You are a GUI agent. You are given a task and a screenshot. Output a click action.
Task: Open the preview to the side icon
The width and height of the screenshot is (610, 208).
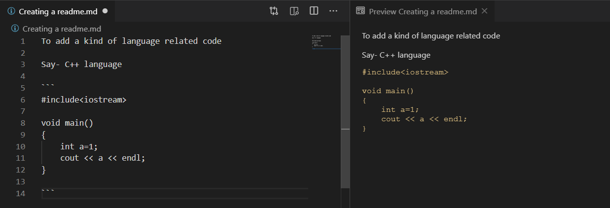point(294,11)
